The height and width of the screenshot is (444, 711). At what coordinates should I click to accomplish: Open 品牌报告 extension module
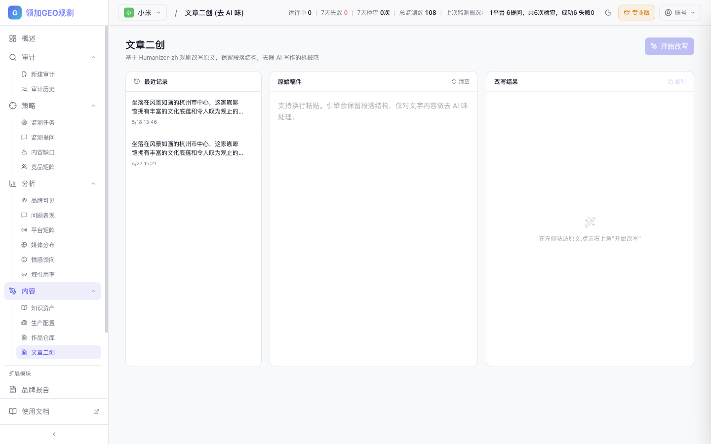(x=52, y=390)
